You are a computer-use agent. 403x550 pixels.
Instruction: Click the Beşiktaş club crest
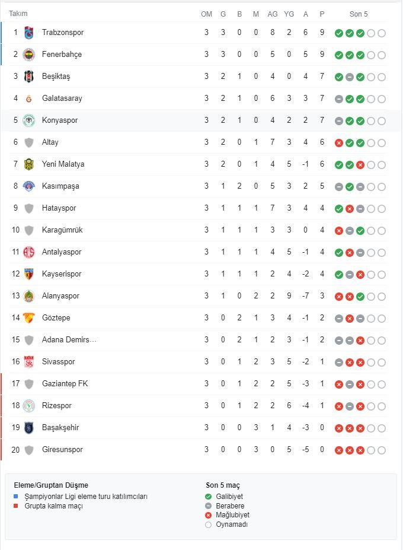[28, 77]
